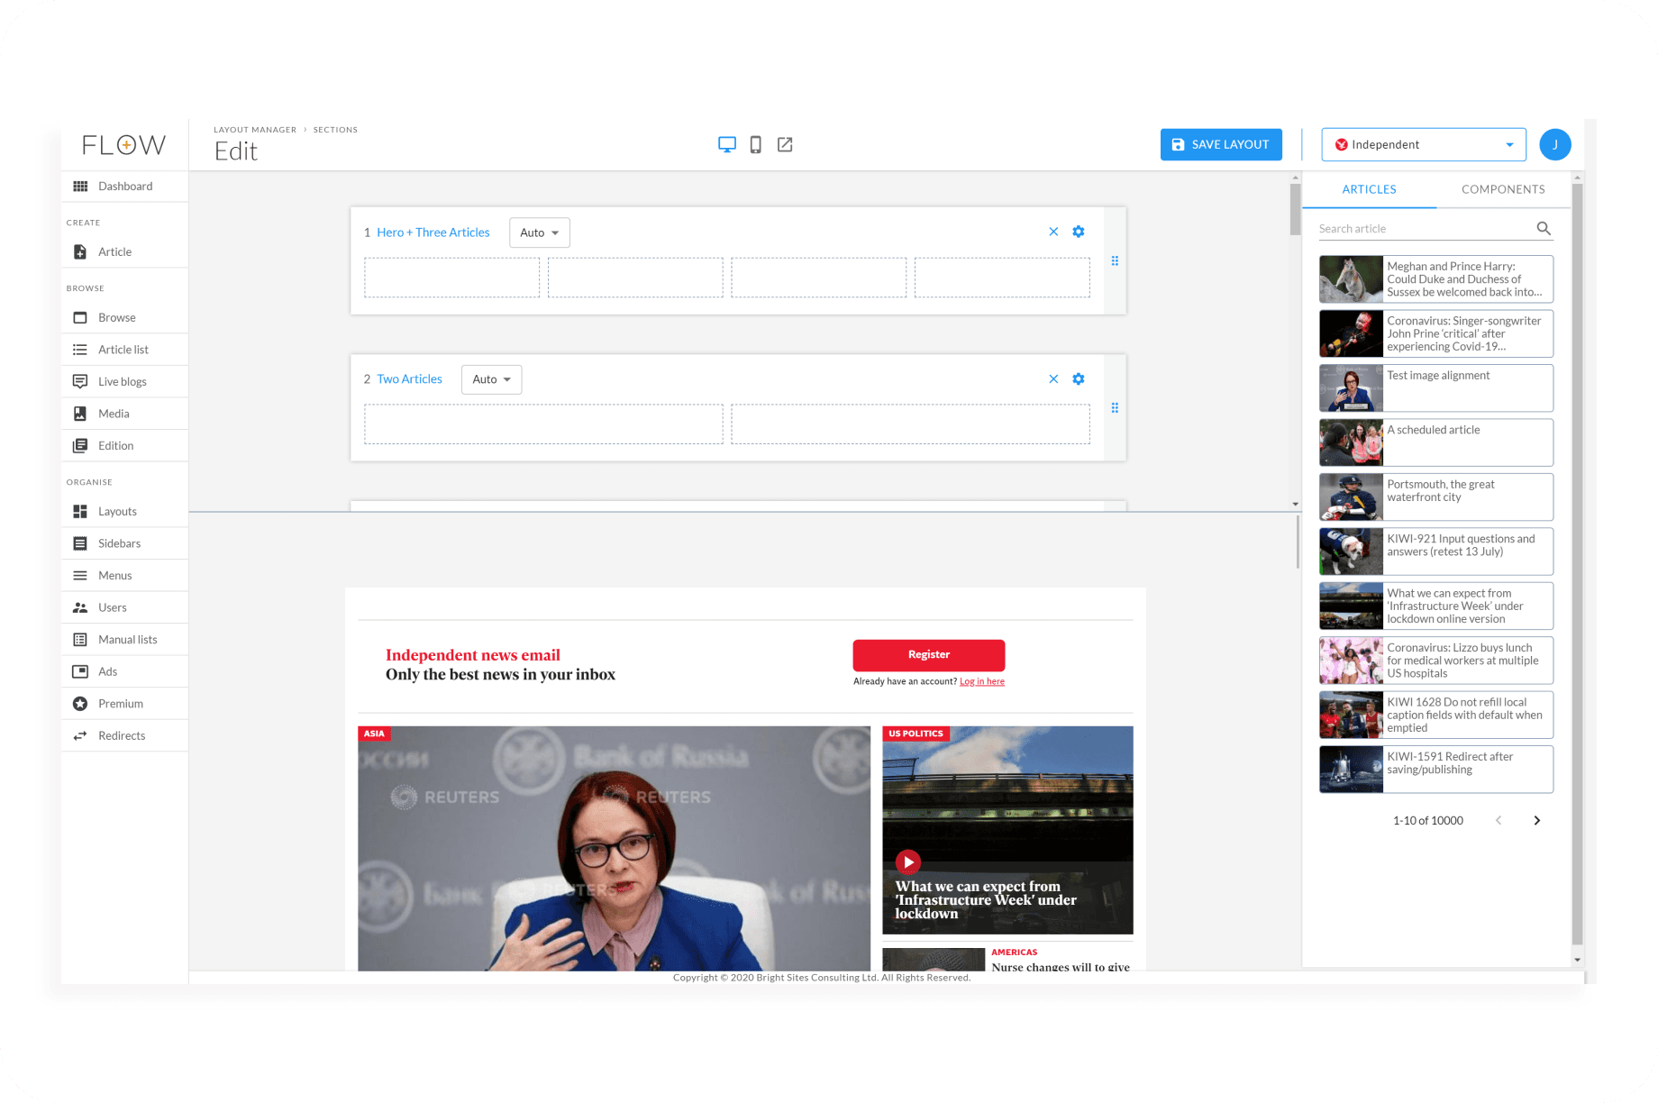The image size is (1658, 1103).
Task: Select the John Prine Coronavirus article
Action: (1436, 333)
